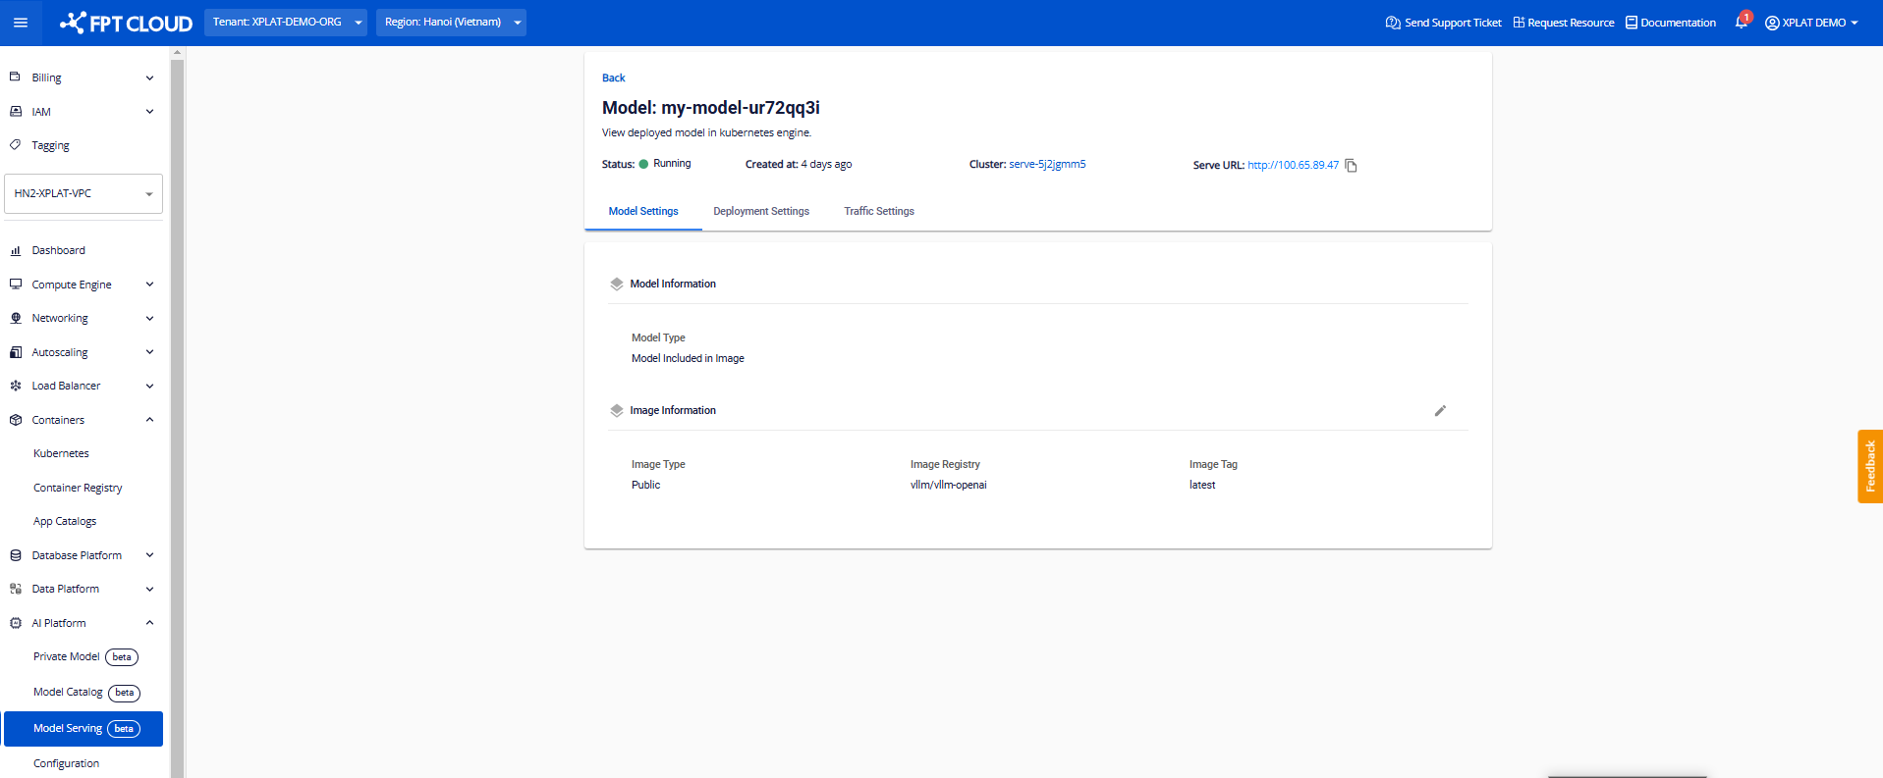Click Send Support Ticket link
The width and height of the screenshot is (1883, 778).
(x=1453, y=23)
